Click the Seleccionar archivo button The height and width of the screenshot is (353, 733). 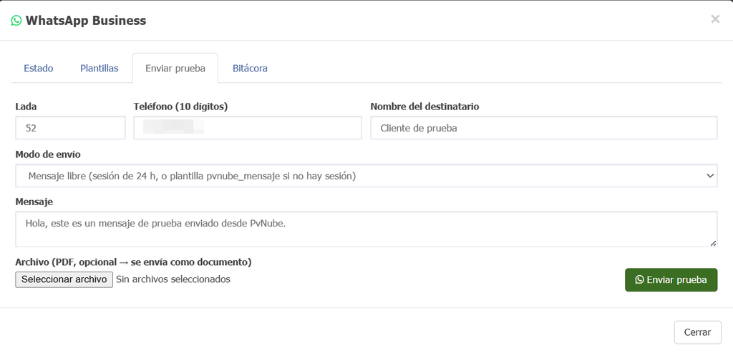point(64,279)
